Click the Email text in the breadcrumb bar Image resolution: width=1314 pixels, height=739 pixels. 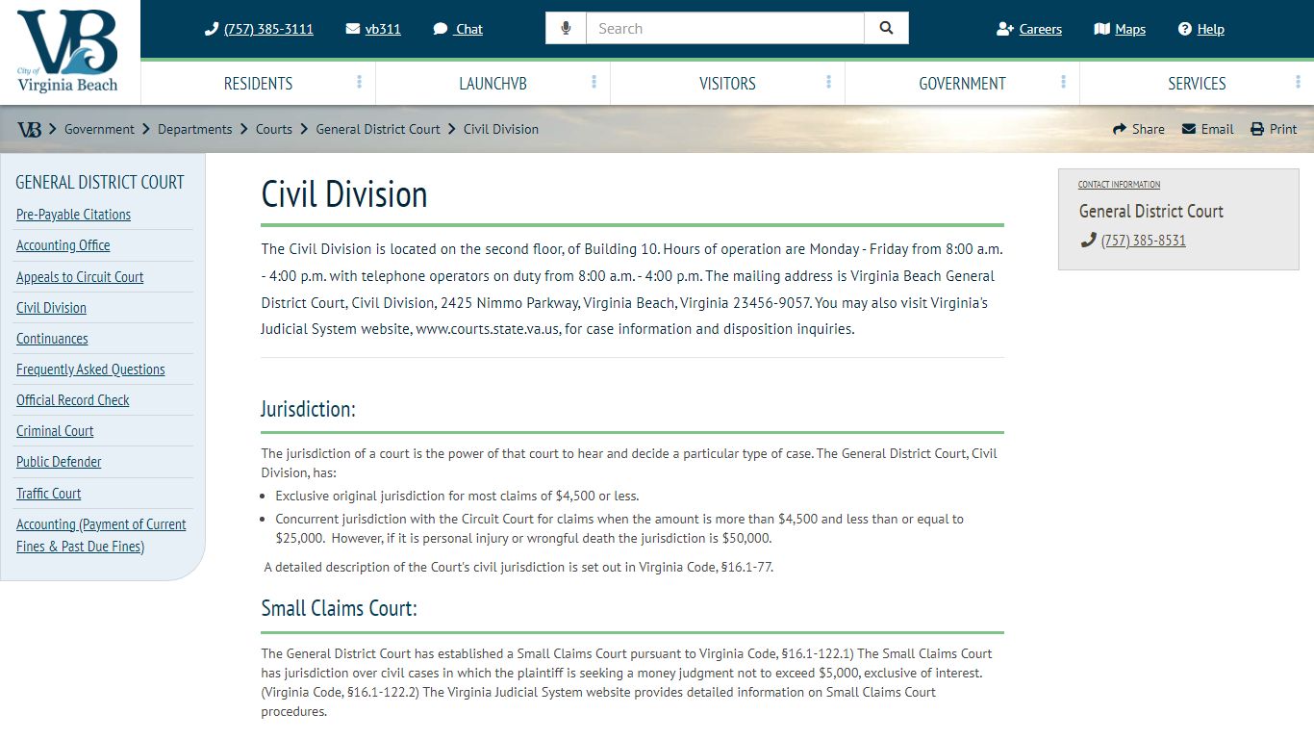click(1217, 129)
